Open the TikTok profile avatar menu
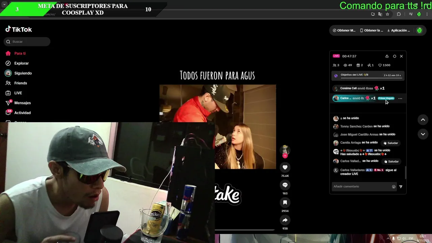This screenshot has height=243, width=432. pyautogui.click(x=419, y=30)
